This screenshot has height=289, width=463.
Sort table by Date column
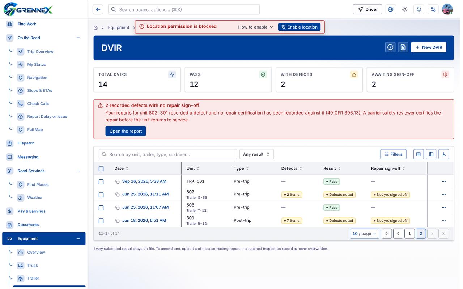click(122, 168)
